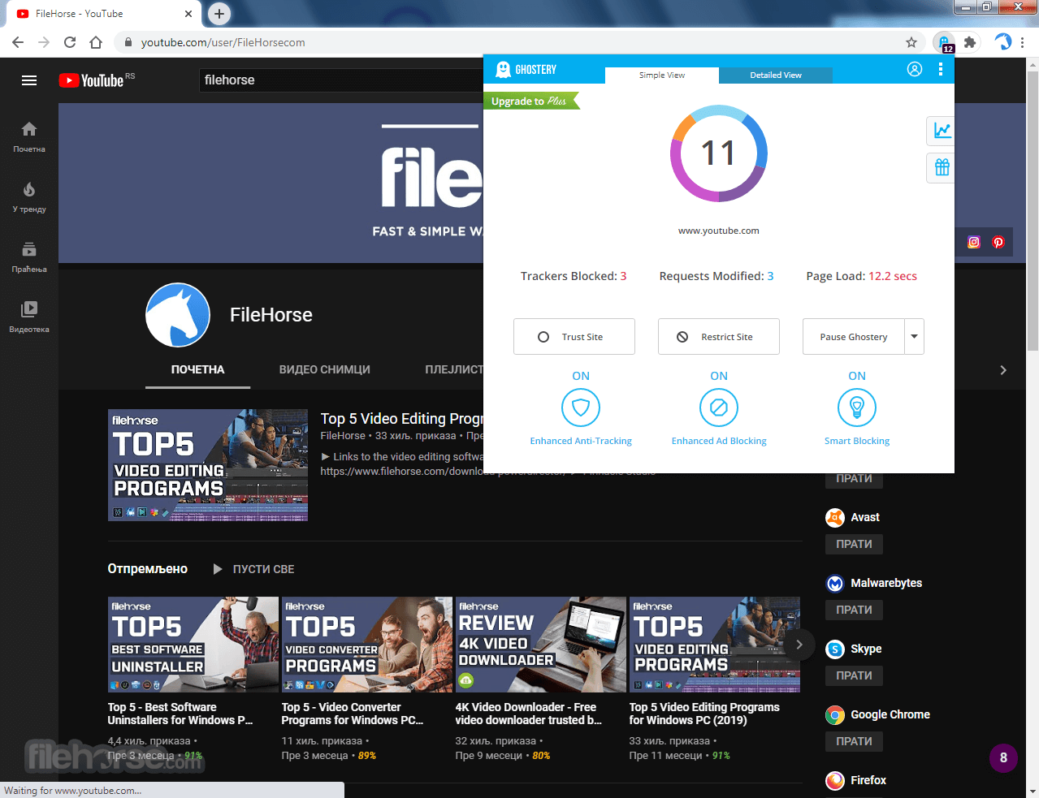Toggle Smart Blocking lightbulb

[857, 408]
